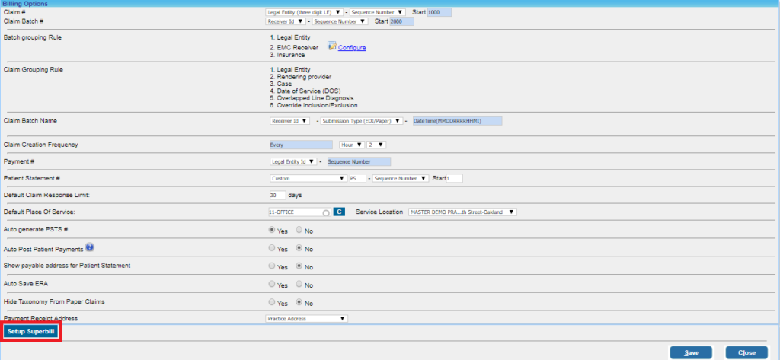Click Claim # Start field showing 1000
Screen dimensions: 780x360
(x=440, y=12)
